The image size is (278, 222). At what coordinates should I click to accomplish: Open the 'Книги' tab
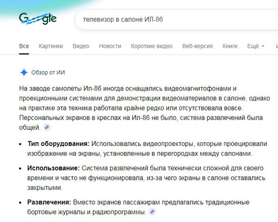coord(230,46)
